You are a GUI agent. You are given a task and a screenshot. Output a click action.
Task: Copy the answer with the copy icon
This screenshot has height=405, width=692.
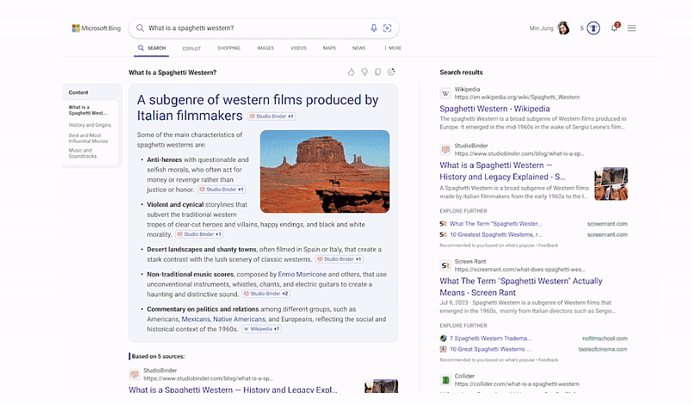378,72
